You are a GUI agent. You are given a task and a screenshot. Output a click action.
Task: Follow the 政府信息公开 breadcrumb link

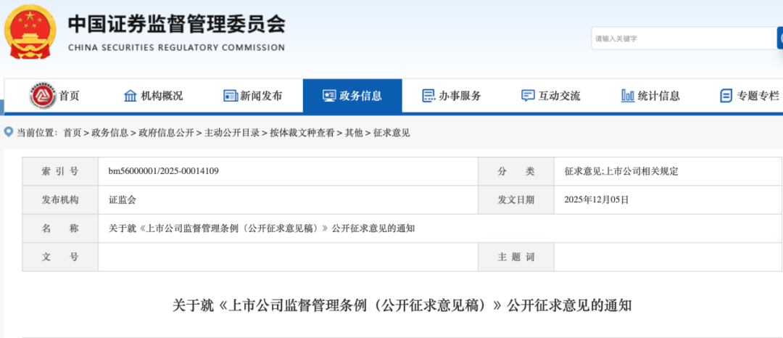[166, 133]
